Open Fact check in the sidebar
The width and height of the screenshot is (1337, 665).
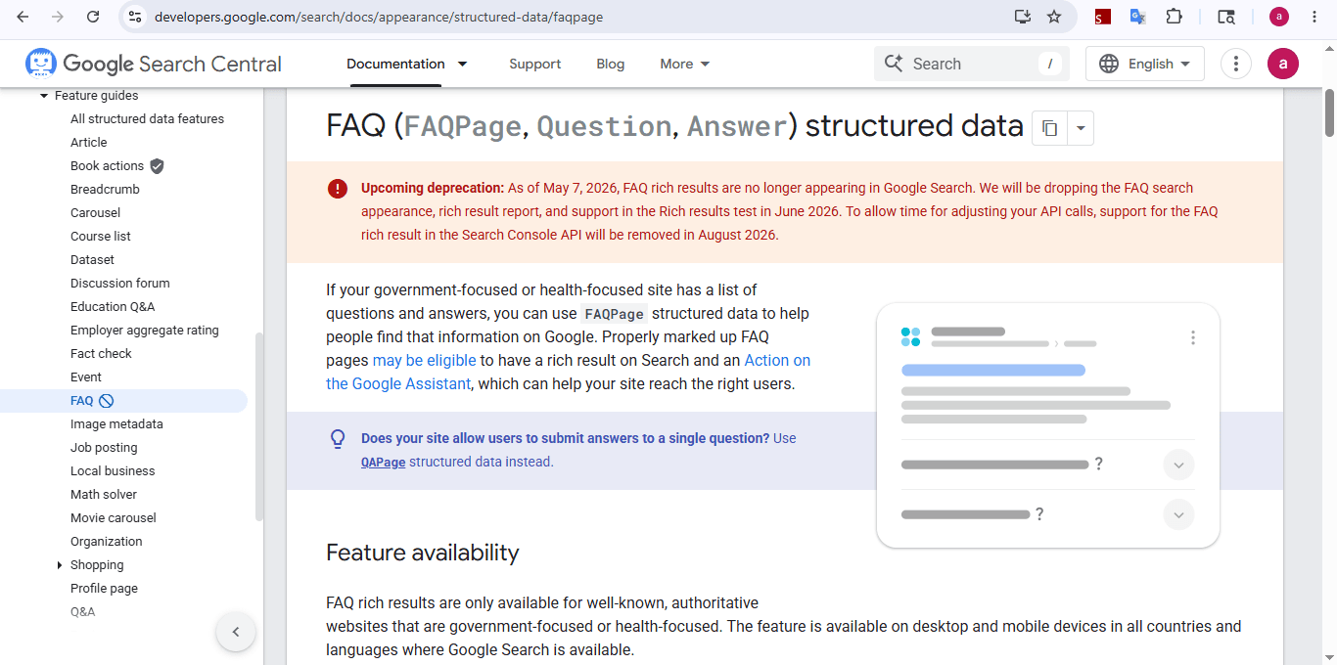pyautogui.click(x=101, y=354)
